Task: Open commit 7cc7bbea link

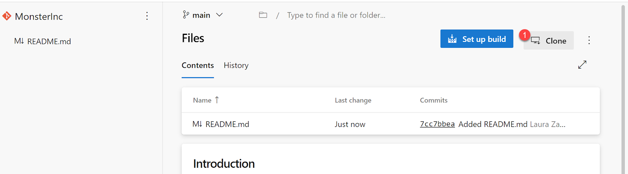Action: point(437,124)
